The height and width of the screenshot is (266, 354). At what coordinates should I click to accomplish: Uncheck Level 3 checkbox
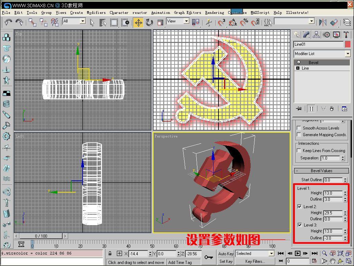(x=300, y=225)
